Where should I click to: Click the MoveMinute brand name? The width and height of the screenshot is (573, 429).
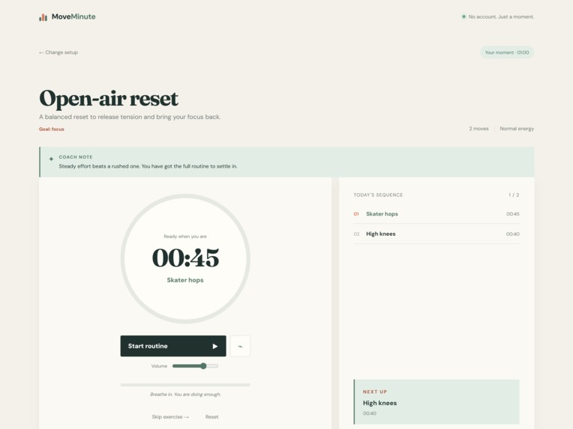point(73,16)
